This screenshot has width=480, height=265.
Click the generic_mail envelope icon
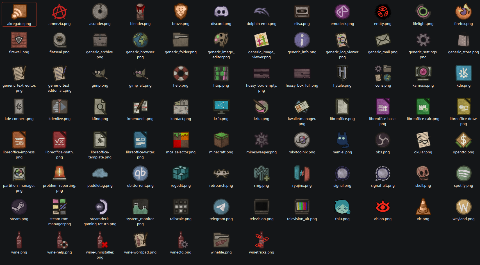coord(383,40)
